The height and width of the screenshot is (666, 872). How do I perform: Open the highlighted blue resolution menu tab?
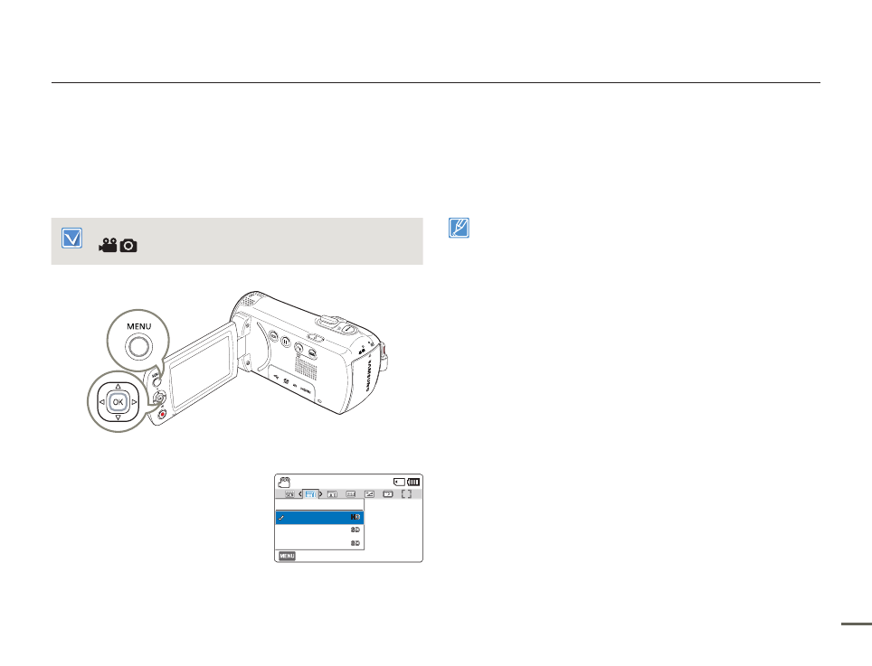[310, 493]
